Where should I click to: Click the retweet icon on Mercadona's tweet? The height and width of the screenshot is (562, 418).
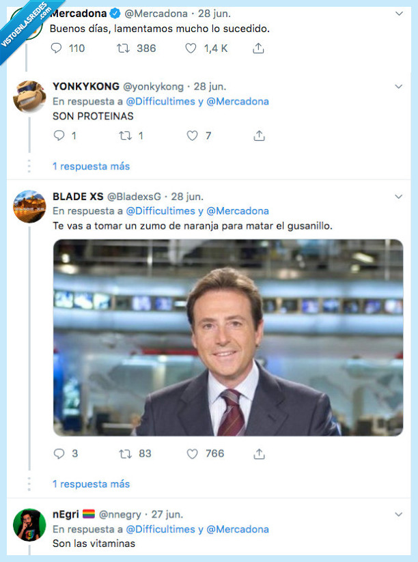121,48
